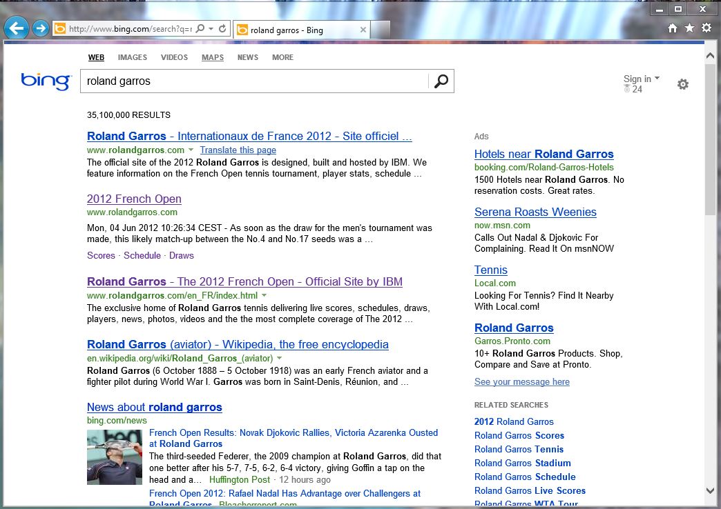Switch to the WEB search tab
The width and height of the screenshot is (721, 509).
coord(96,57)
